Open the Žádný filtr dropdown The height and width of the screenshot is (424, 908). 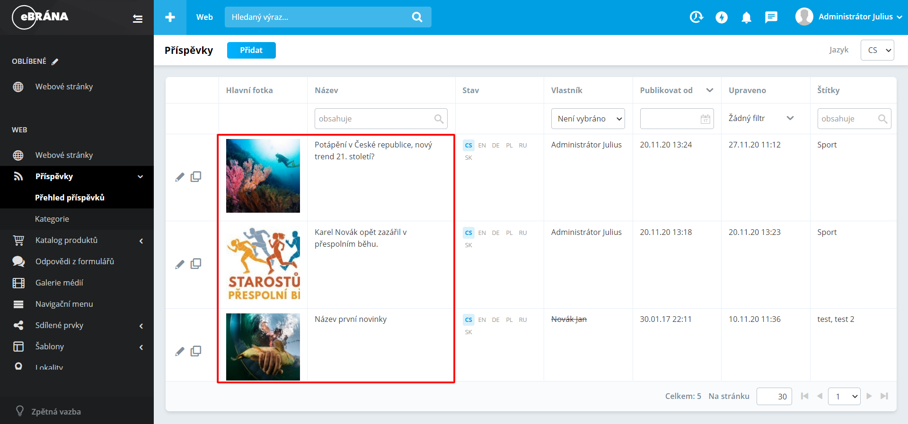[x=761, y=118]
